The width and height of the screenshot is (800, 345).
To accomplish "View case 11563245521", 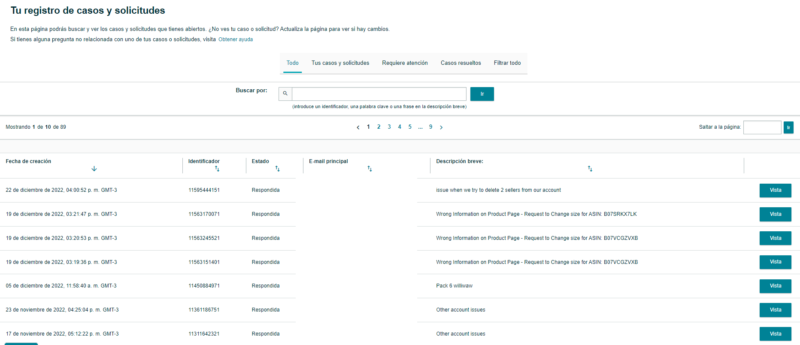I will [x=775, y=238].
